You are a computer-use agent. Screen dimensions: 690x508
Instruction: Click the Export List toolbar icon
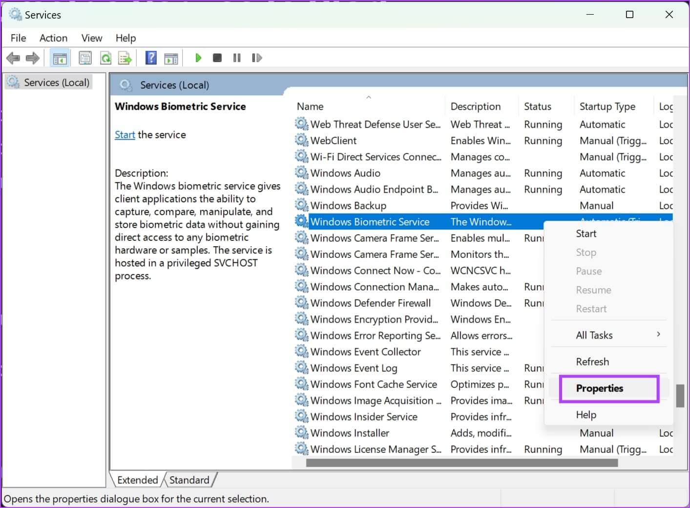(125, 58)
